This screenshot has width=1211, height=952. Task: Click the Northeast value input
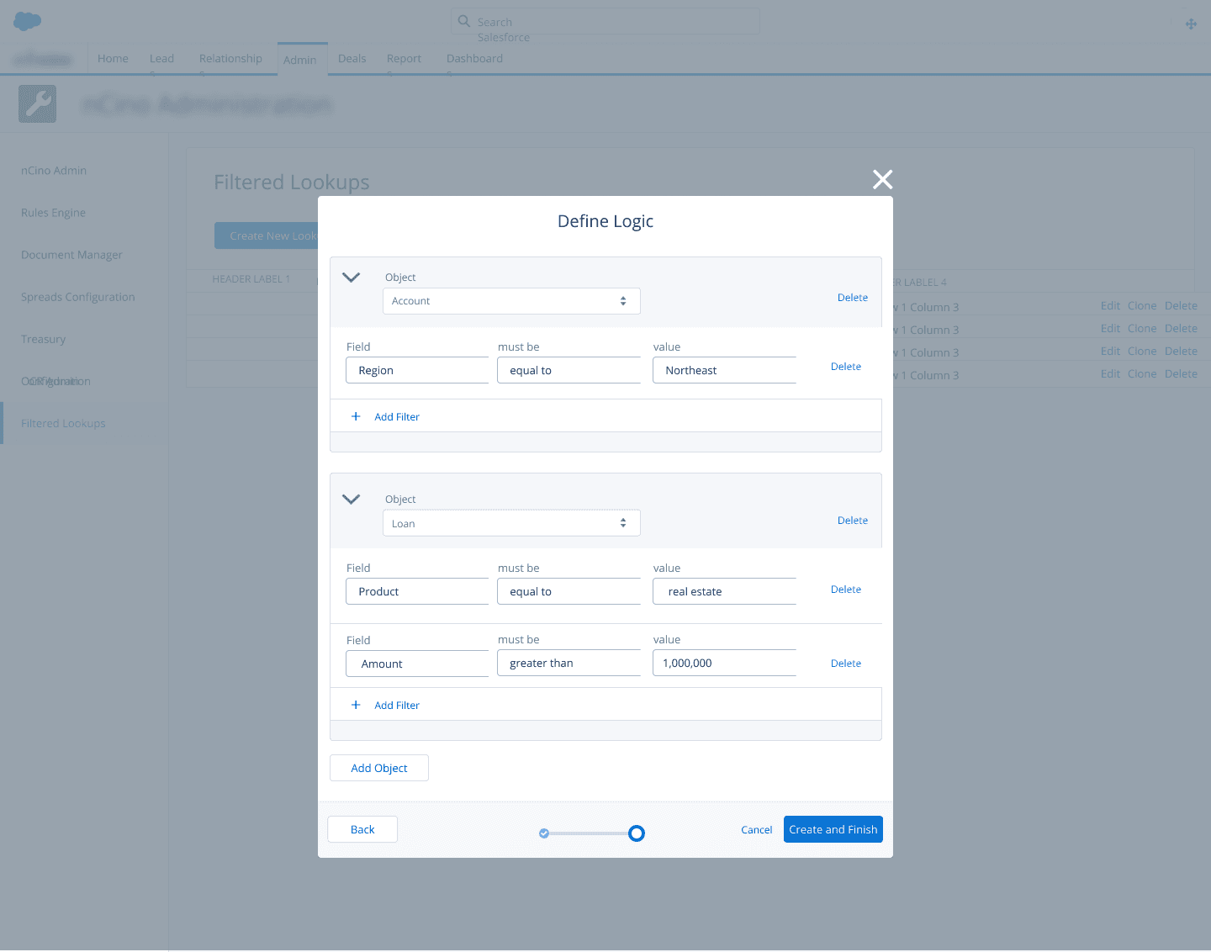(x=724, y=370)
